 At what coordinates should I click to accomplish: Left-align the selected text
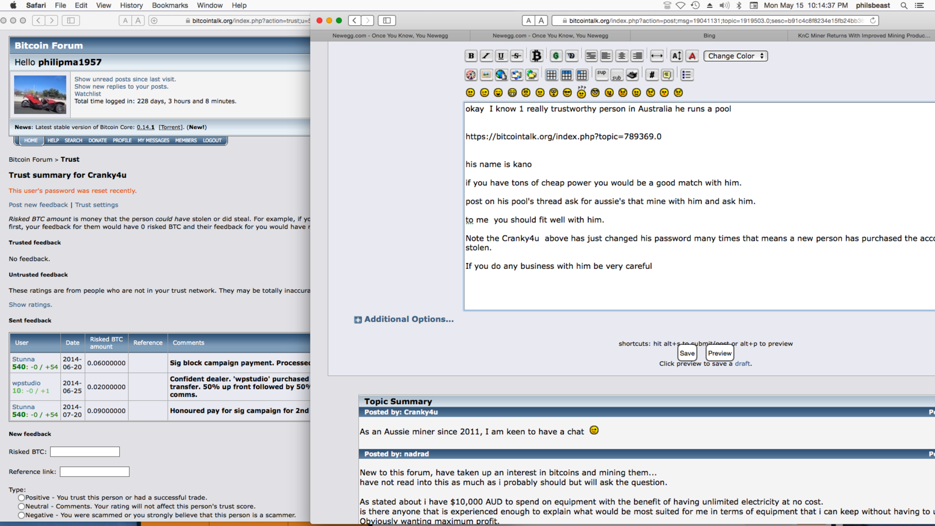pos(606,56)
